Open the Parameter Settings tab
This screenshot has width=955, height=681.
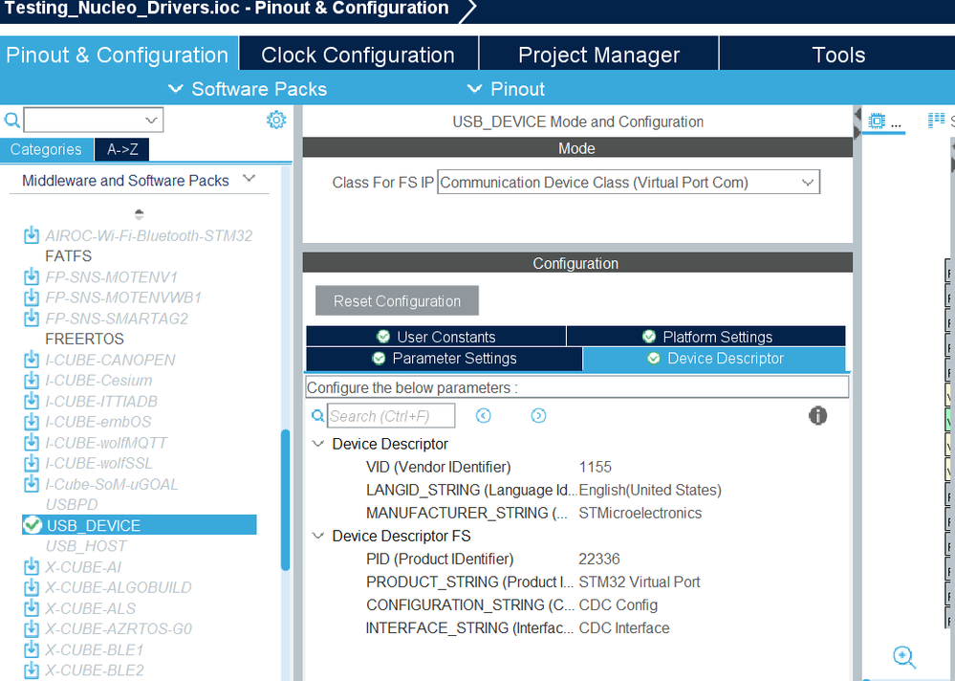point(445,358)
